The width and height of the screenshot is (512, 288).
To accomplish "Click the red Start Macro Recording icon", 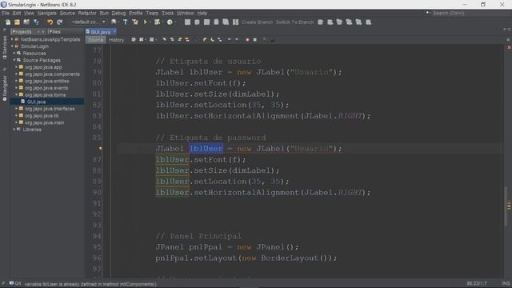I will [247, 40].
